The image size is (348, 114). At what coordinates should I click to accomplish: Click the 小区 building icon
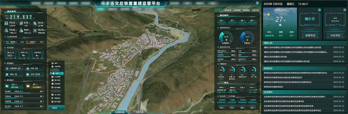coord(21,24)
